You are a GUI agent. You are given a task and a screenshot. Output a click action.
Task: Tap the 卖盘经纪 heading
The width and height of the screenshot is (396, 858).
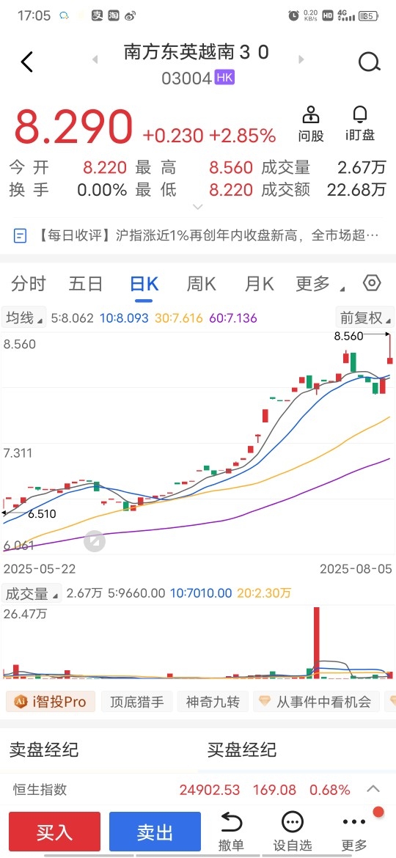44,749
